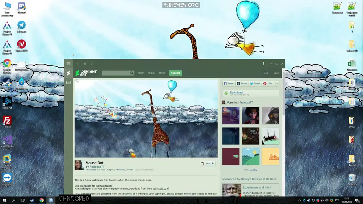Pin the image to Pinterest
Screen dimensions: 363x204
(268, 84)
